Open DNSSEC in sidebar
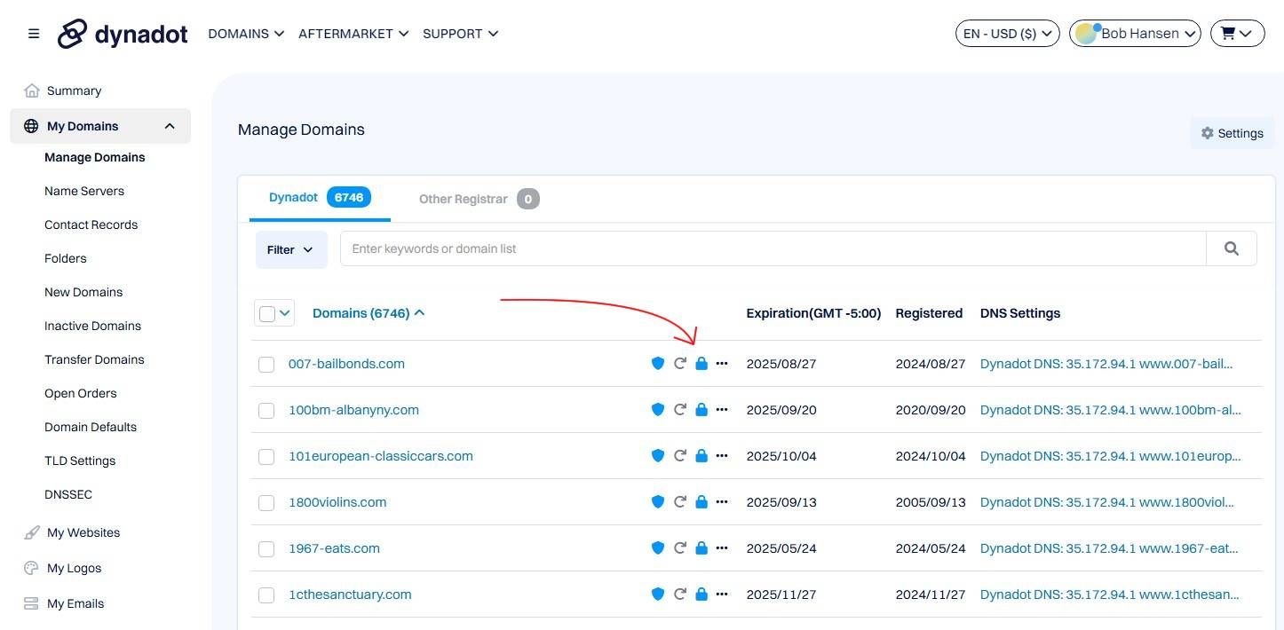This screenshot has width=1284, height=630. (68, 494)
